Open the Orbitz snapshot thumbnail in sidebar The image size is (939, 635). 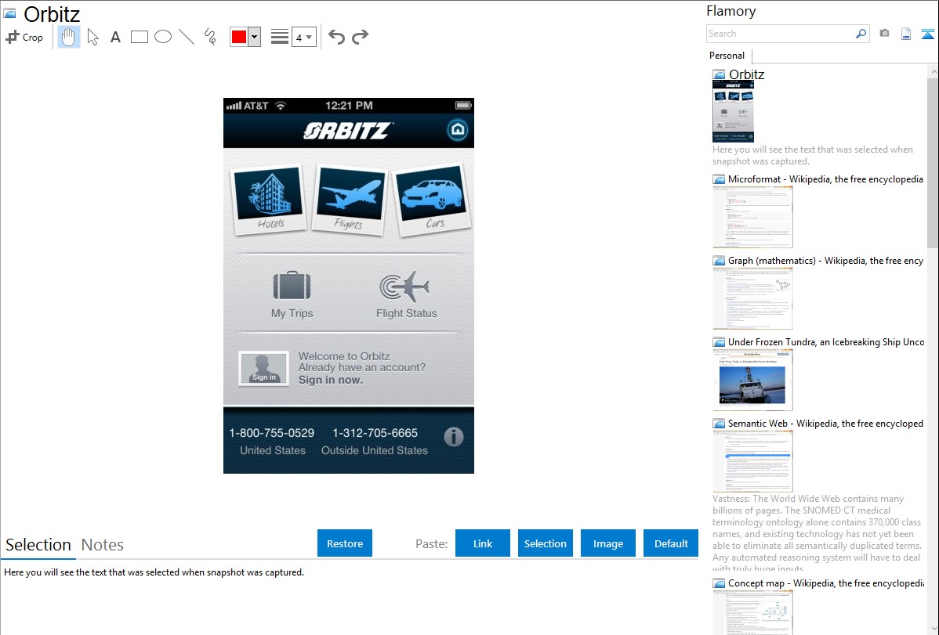point(733,111)
